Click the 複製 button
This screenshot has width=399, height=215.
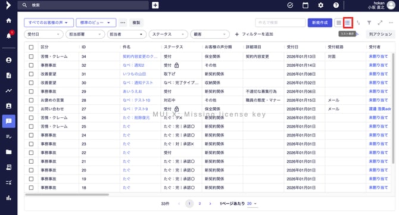[136, 23]
